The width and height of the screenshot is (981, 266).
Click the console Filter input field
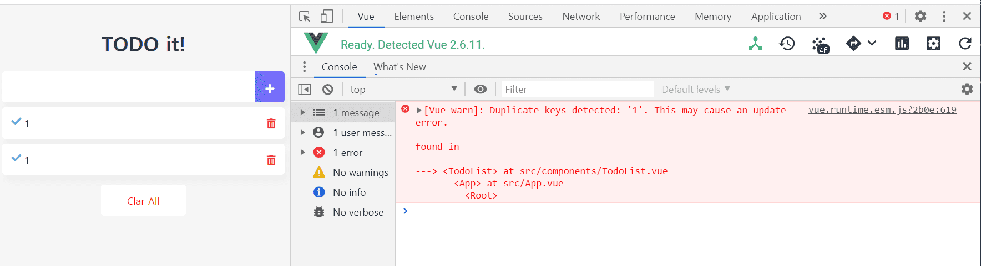tap(577, 89)
